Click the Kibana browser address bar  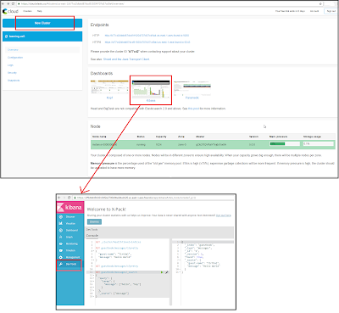click(x=154, y=198)
